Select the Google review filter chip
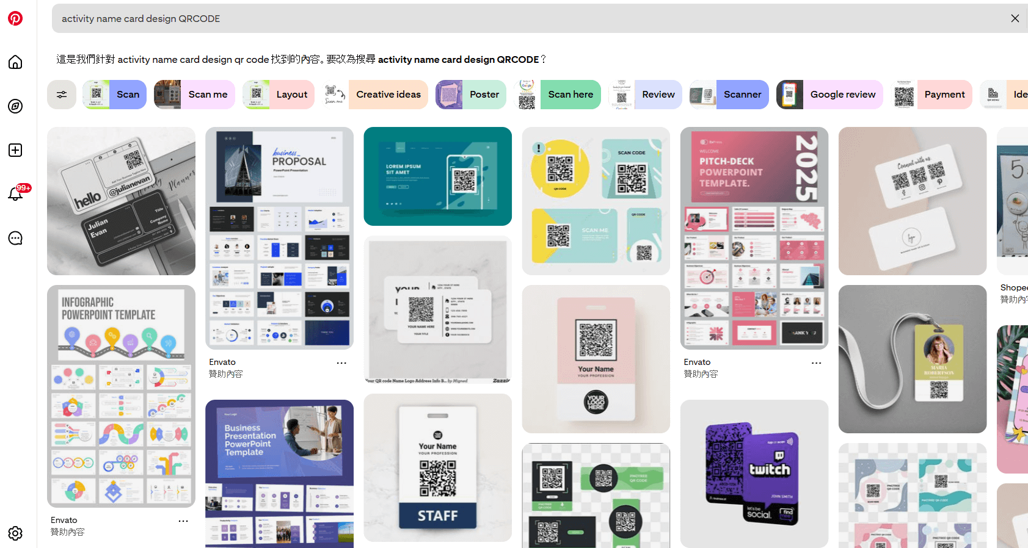Viewport: 1028px width, 548px height. 829,95
